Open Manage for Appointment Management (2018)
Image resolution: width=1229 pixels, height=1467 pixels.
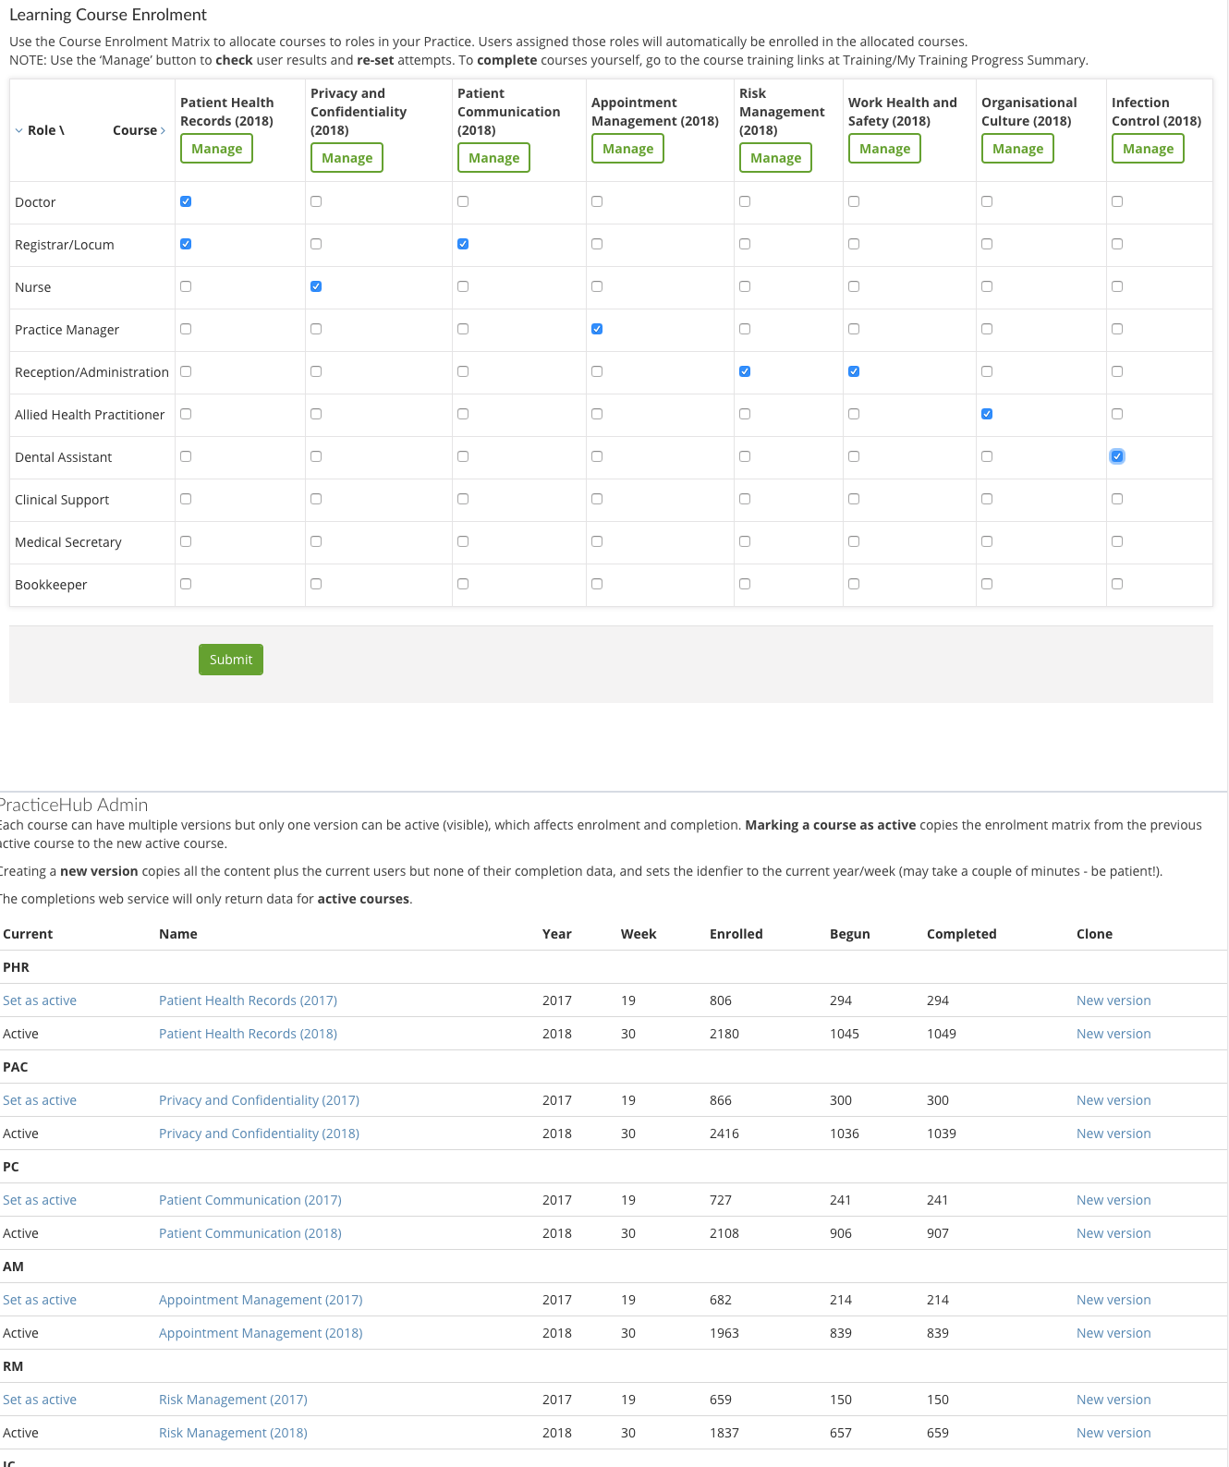pyautogui.click(x=627, y=149)
